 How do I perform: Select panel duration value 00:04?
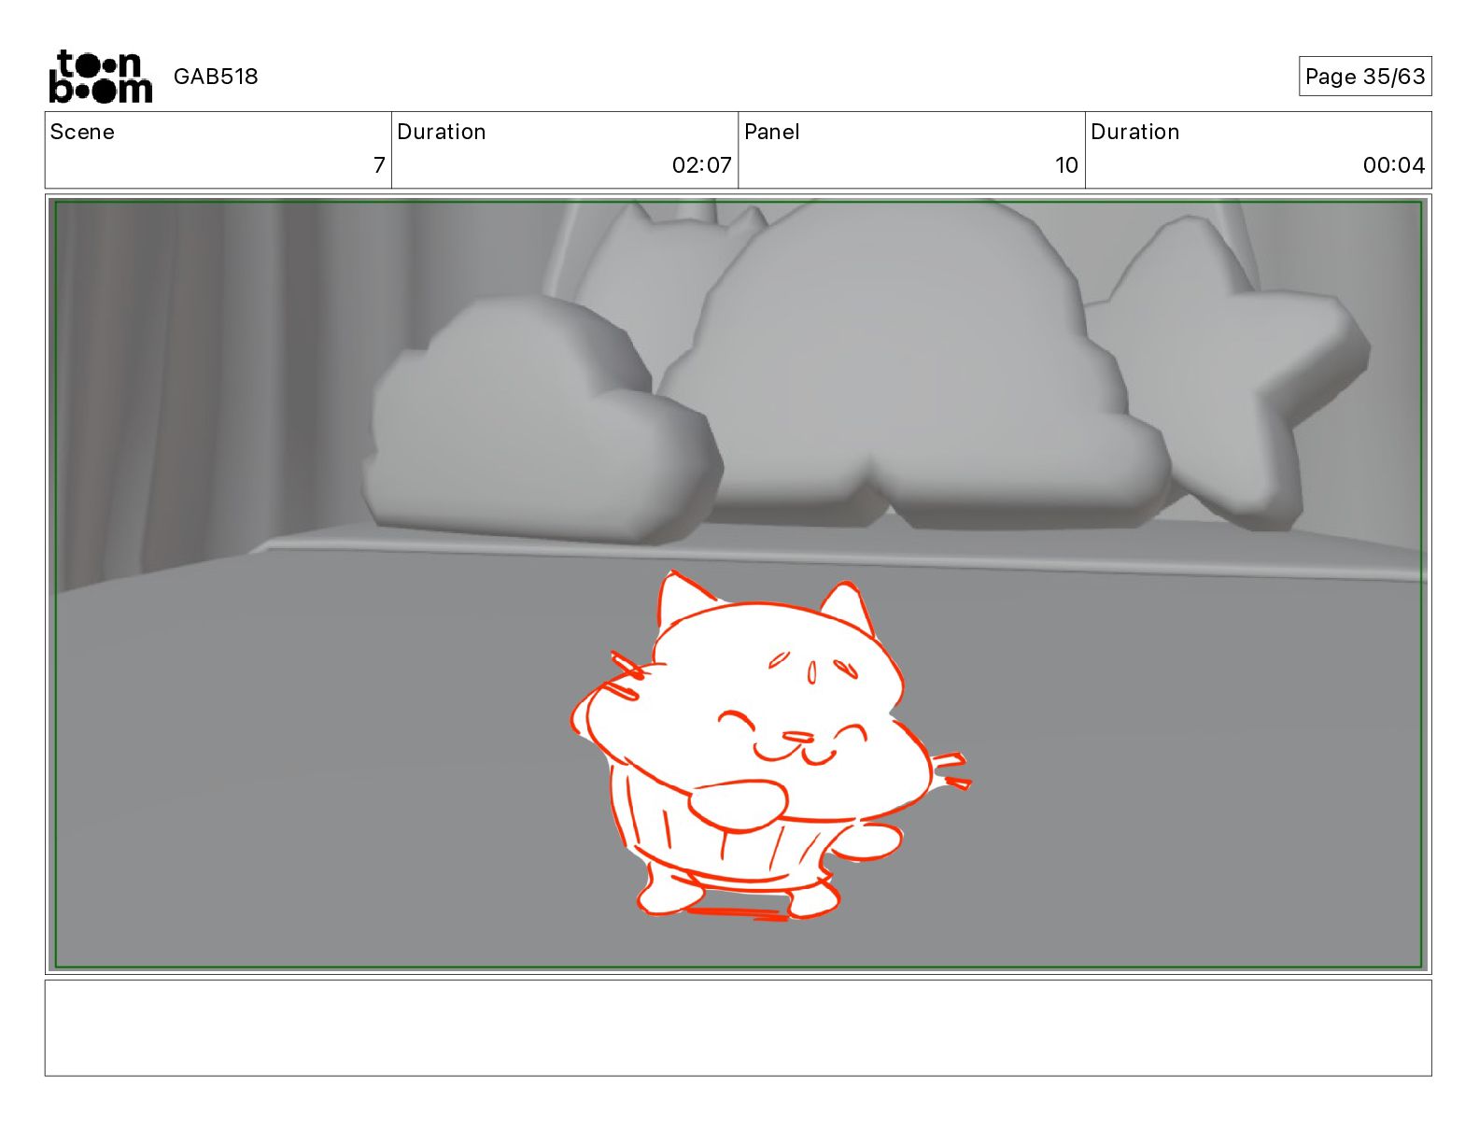click(1394, 165)
